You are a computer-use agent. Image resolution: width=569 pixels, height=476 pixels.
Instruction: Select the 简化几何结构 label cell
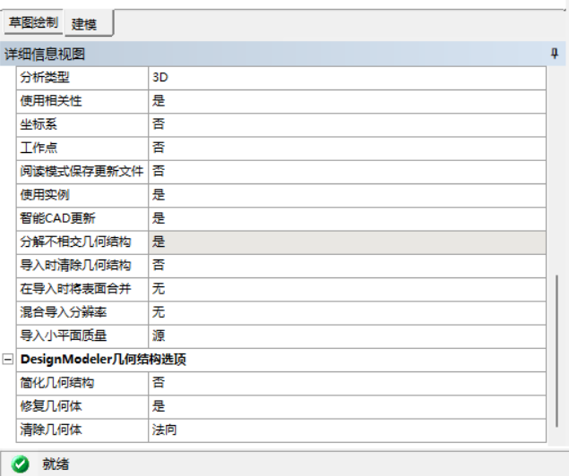click(82, 383)
